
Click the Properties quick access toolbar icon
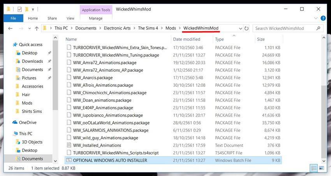19,9
